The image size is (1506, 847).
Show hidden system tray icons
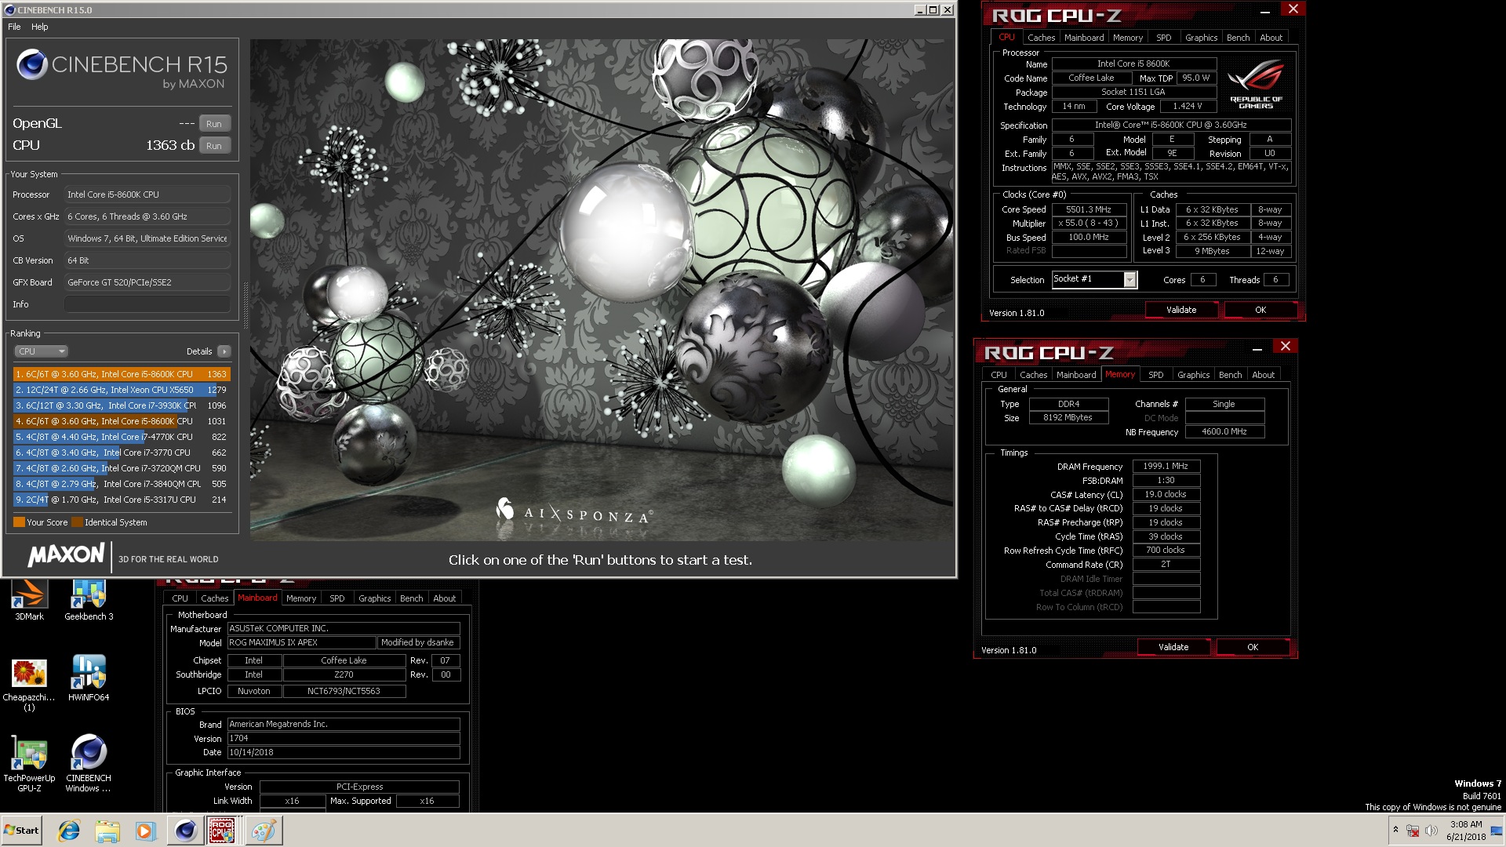pyautogui.click(x=1395, y=830)
